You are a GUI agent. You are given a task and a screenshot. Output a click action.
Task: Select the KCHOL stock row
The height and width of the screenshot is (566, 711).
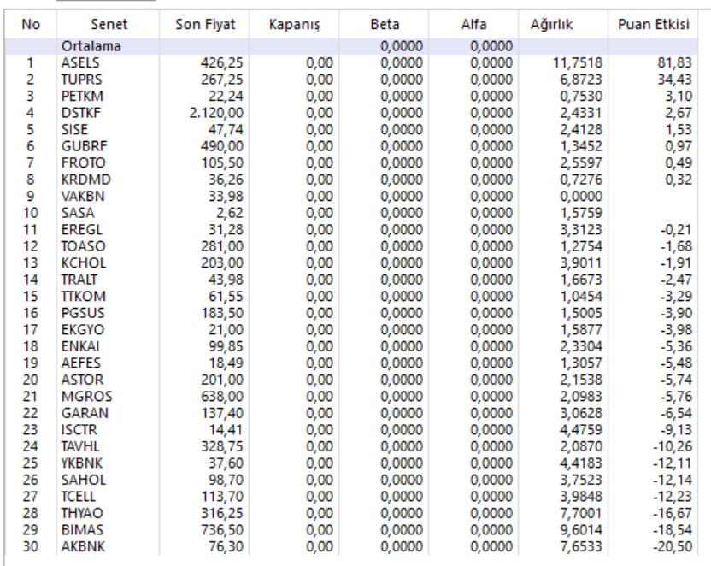coord(351,262)
